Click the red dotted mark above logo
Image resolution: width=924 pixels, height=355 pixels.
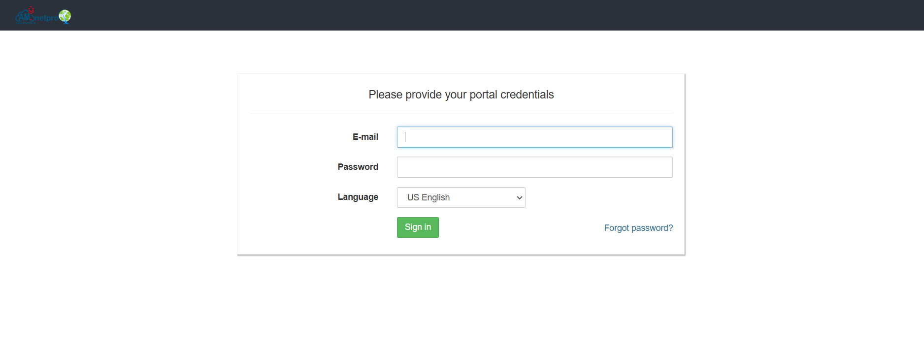[31, 9]
